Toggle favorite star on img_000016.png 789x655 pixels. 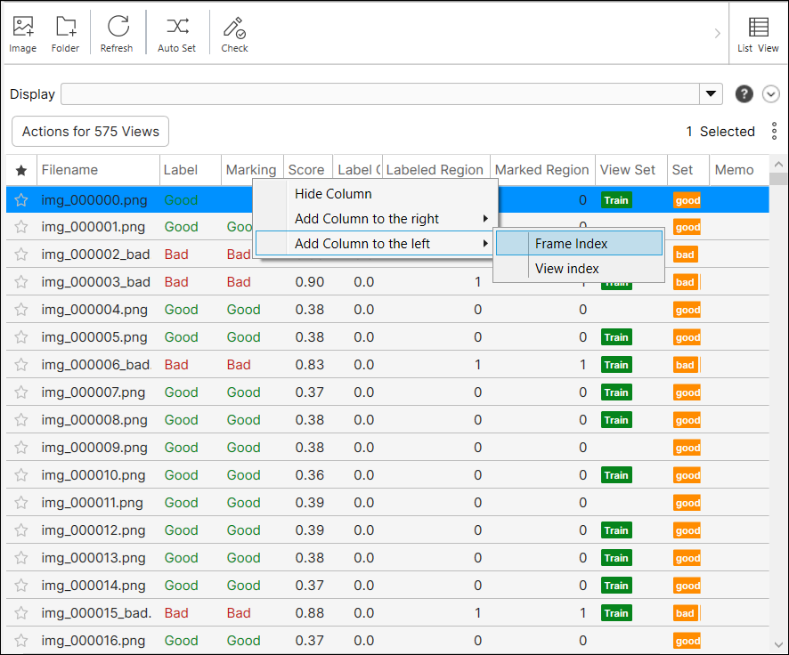click(21, 641)
